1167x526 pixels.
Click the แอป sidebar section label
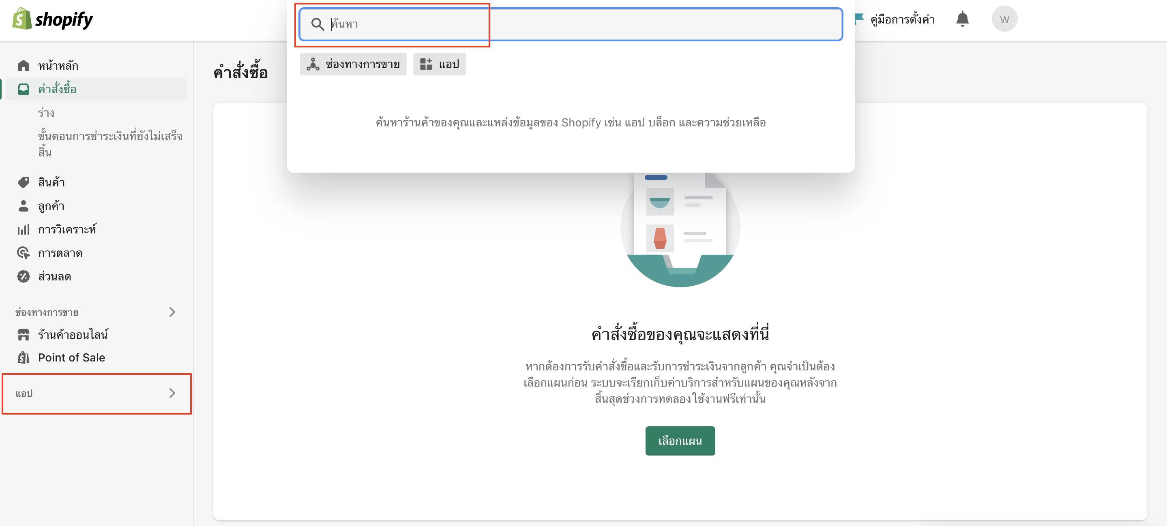pos(24,393)
